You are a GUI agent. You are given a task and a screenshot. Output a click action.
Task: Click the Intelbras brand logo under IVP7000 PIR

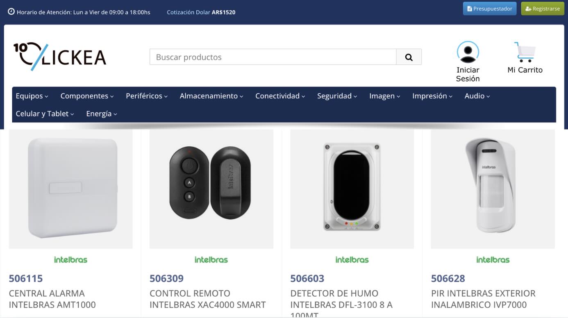[493, 259]
